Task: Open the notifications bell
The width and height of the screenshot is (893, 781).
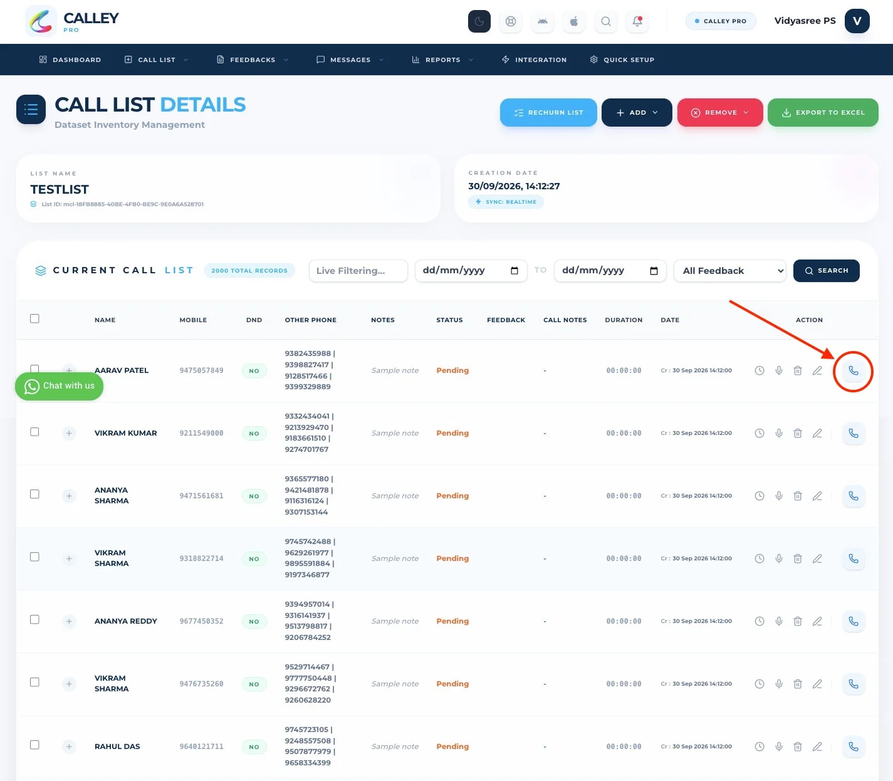Action: point(637,21)
